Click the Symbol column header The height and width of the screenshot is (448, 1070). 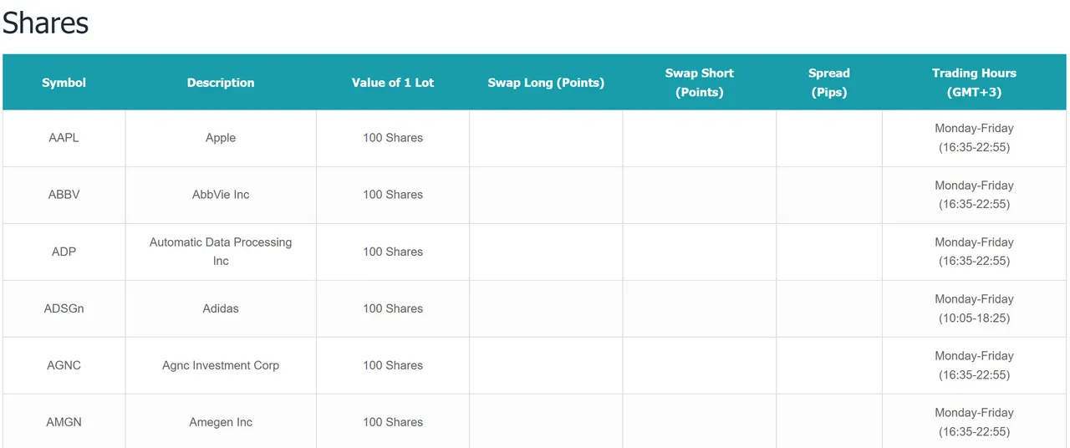[64, 83]
